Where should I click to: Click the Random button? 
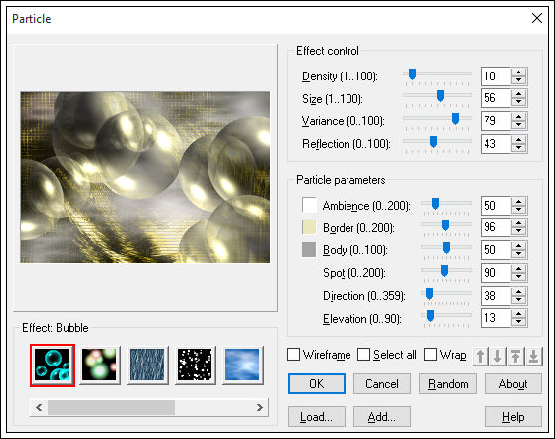448,384
